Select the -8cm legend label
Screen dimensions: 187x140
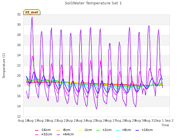(x=66, y=130)
